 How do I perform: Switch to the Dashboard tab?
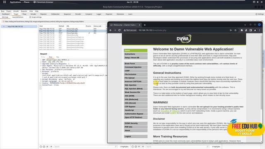pos(6,14)
